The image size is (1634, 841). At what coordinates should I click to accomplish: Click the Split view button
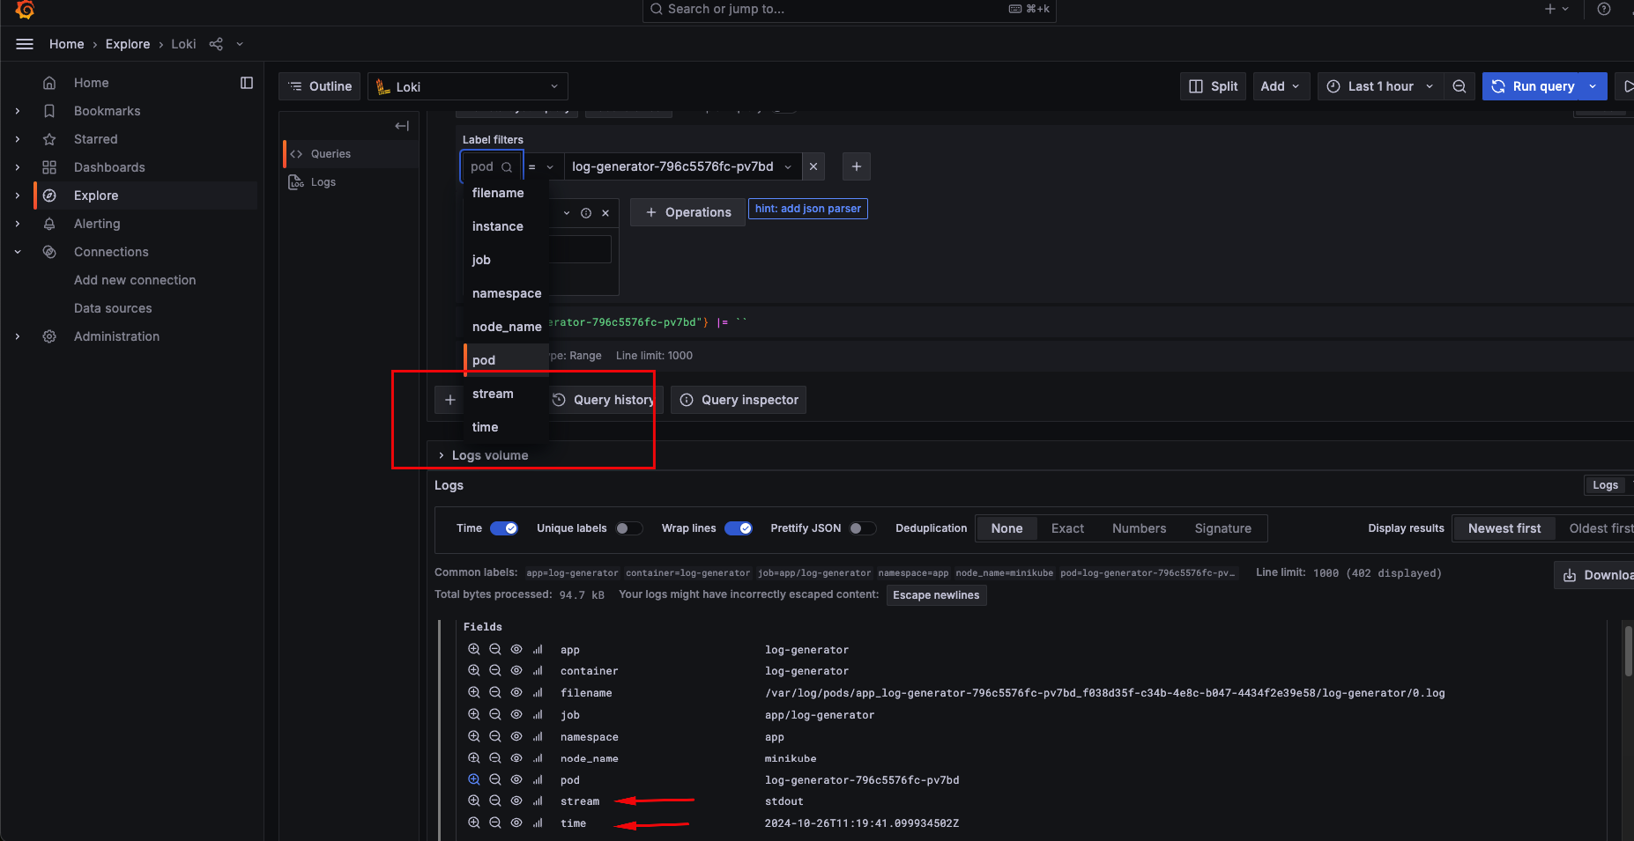1213,86
